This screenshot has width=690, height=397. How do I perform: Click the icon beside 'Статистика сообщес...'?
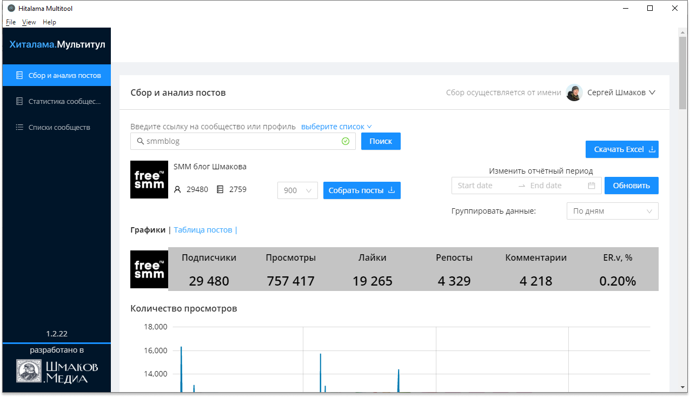pyautogui.click(x=19, y=101)
